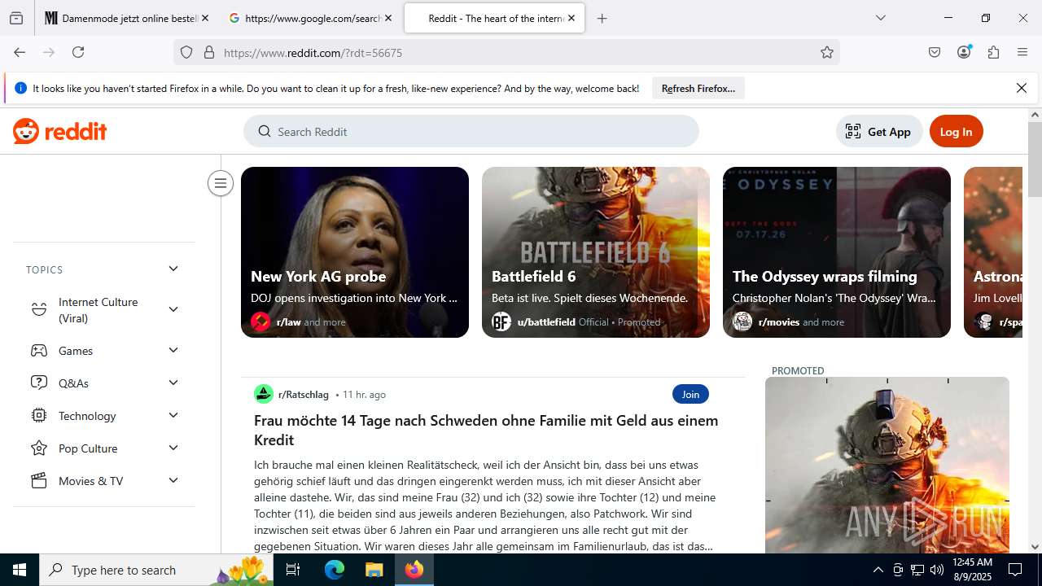Open a new tab with plus
Viewport: 1042px width, 586px height.
pos(602,18)
